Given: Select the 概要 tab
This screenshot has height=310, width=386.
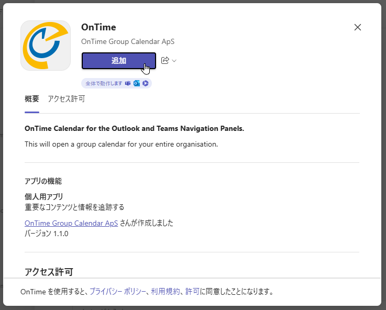Looking at the screenshot, I should tap(32, 99).
